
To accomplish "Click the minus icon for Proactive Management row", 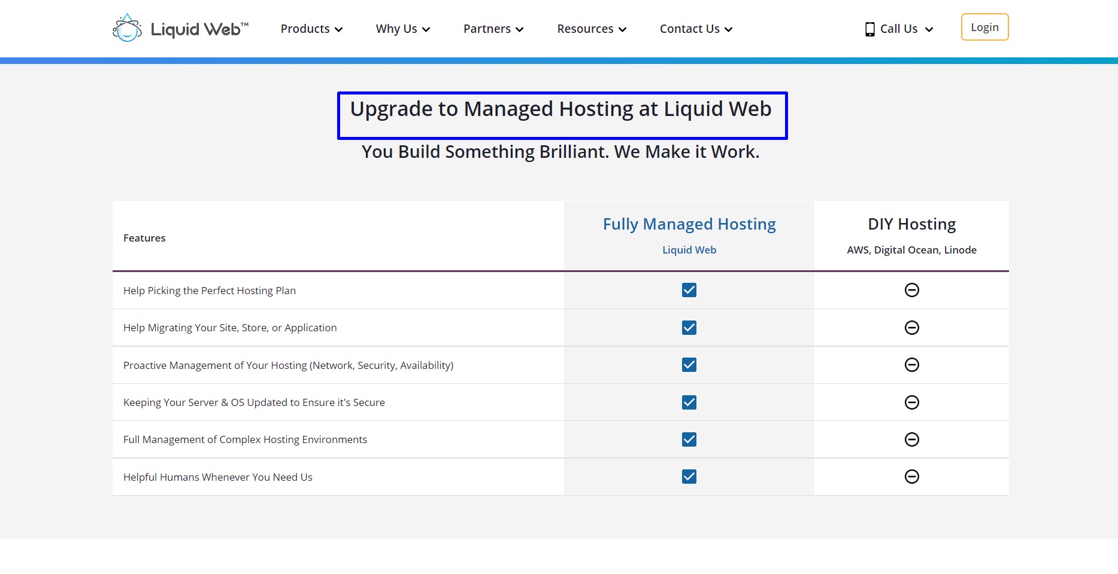I will pyautogui.click(x=911, y=365).
